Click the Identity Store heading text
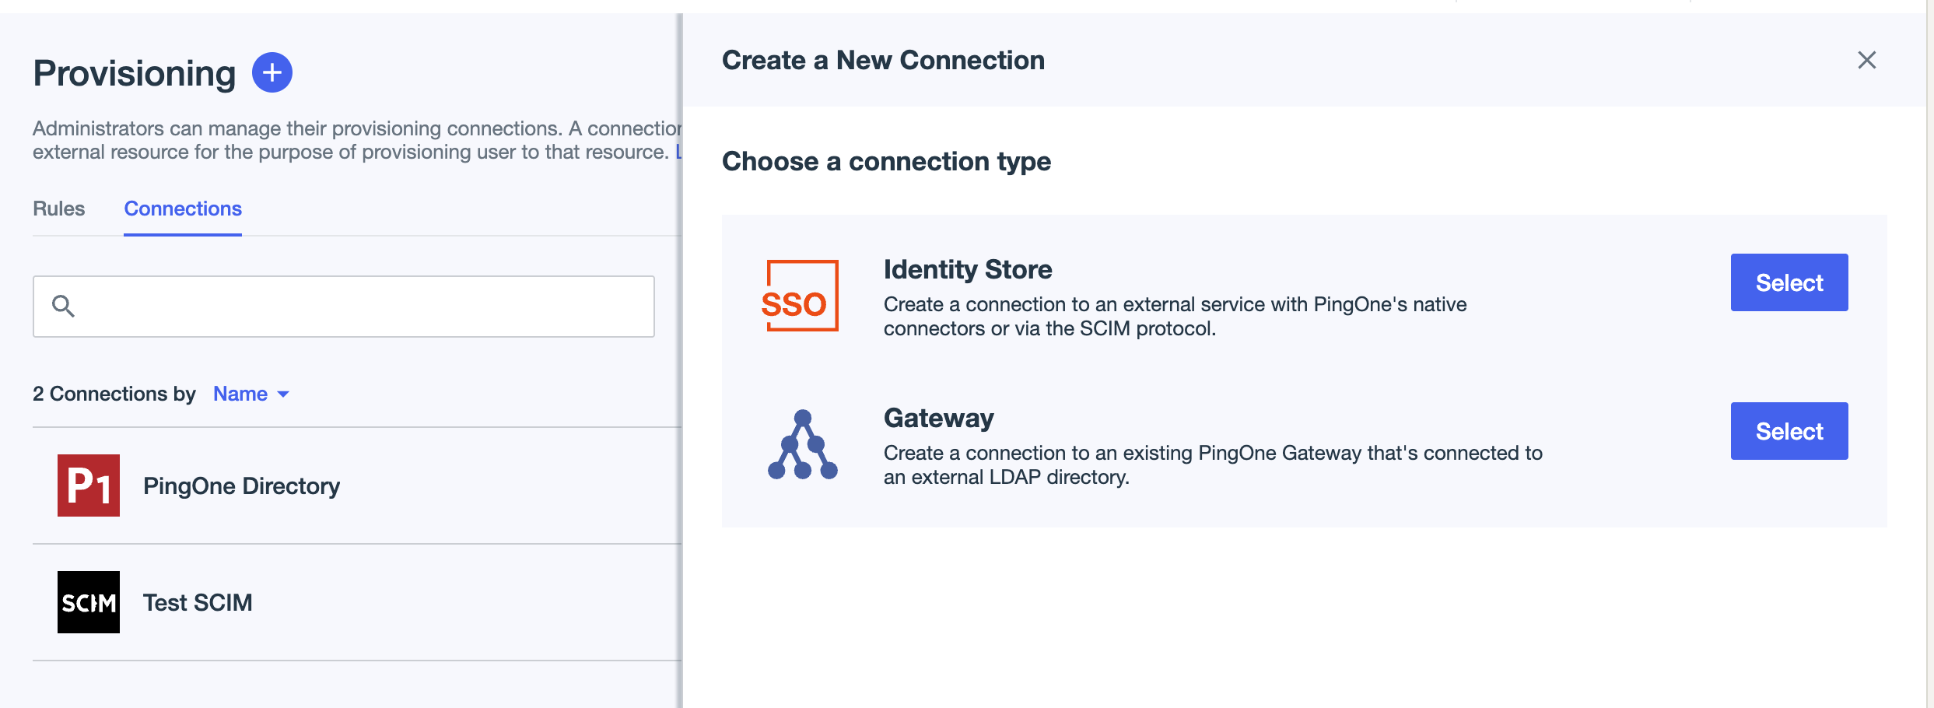 (x=968, y=269)
